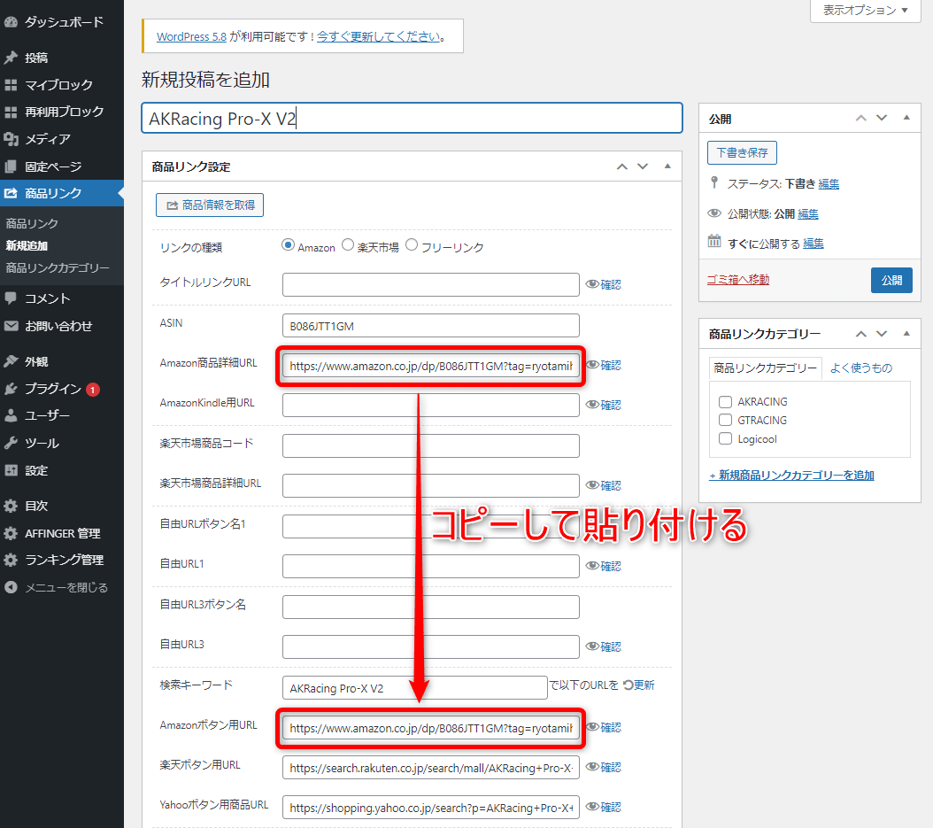Click the AFFINGER 管理 gear icon
Screen dimensions: 933x828
click(11, 533)
